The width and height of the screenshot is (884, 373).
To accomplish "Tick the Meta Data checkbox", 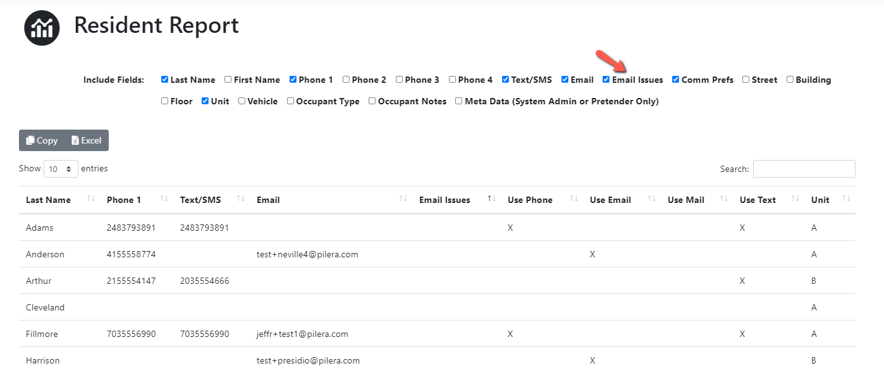I will click(459, 101).
